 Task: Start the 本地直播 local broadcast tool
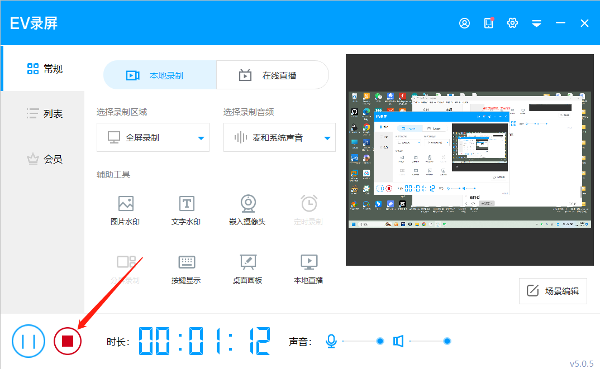point(308,269)
